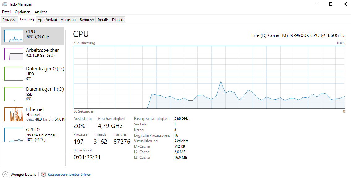Click the L1-Cache value 512 KB
Viewport: 351px width, 181px height.
pos(180,146)
